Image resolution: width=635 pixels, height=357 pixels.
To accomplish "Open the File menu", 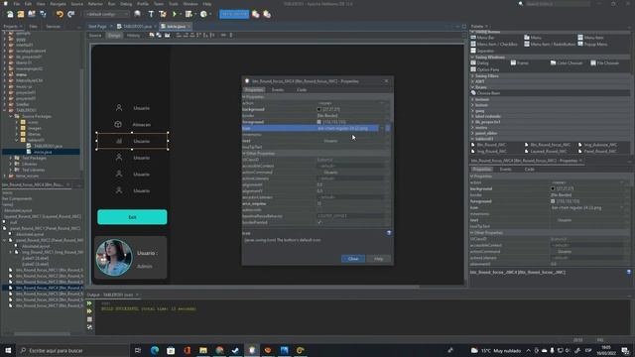I will coord(17,4).
